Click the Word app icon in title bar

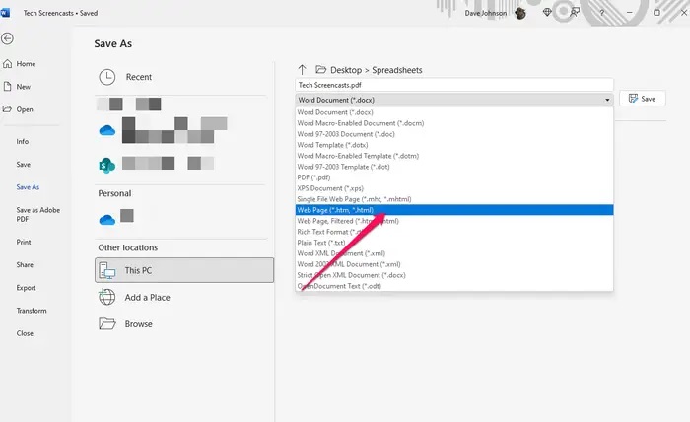tap(5, 13)
